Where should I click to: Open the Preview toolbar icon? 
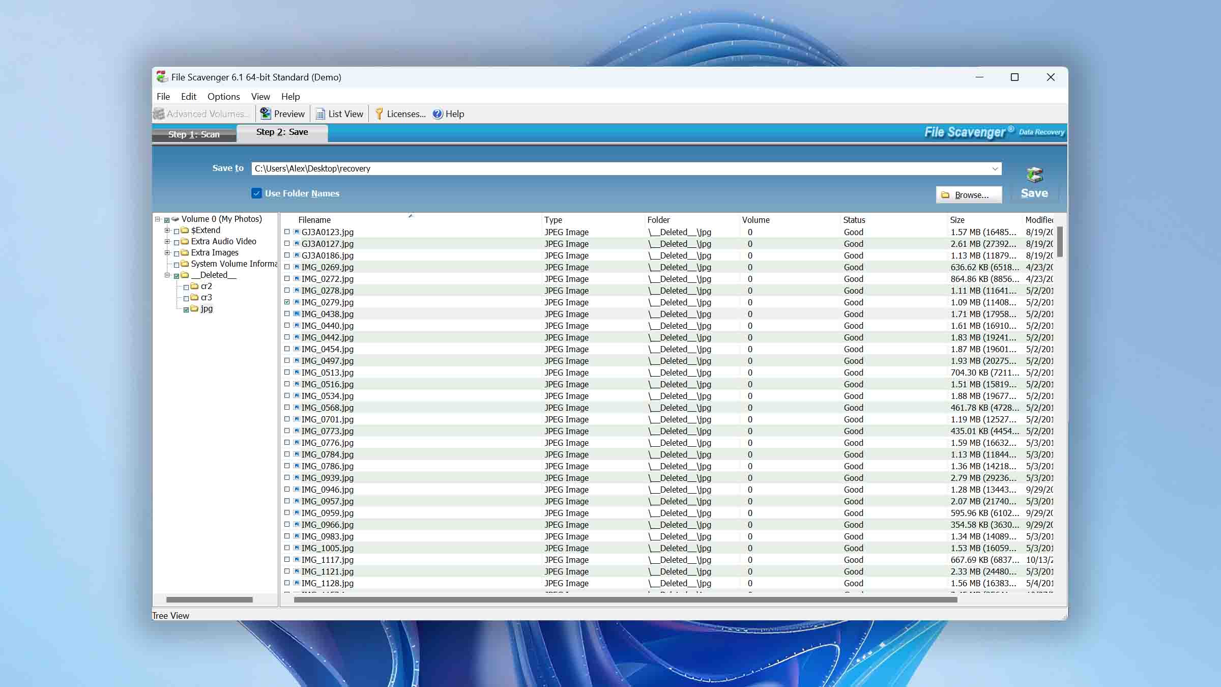265,113
